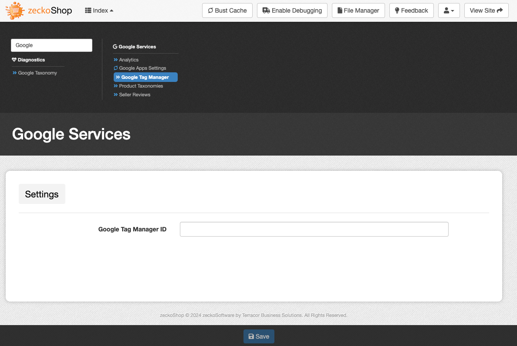Click the truck icon on Enable Debugging
Screen dimensions: 517x346
pos(266,10)
